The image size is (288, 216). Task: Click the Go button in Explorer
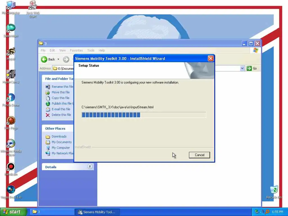pos(252,68)
